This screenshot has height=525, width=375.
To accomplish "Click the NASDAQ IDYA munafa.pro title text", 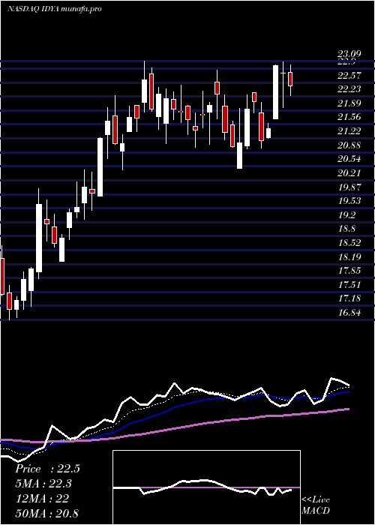I will (x=55, y=9).
